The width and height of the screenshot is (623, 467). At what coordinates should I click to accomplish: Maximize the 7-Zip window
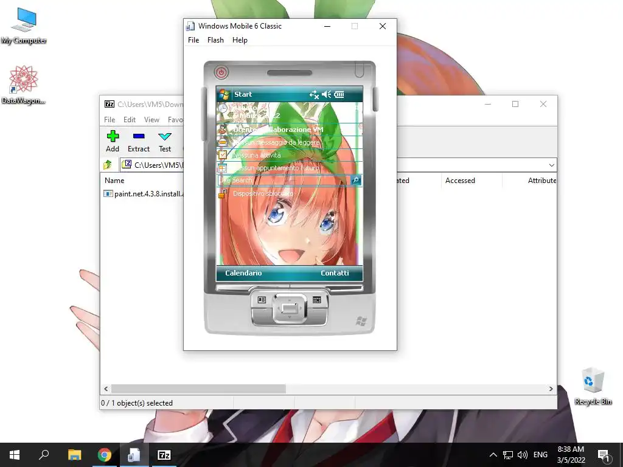point(515,104)
